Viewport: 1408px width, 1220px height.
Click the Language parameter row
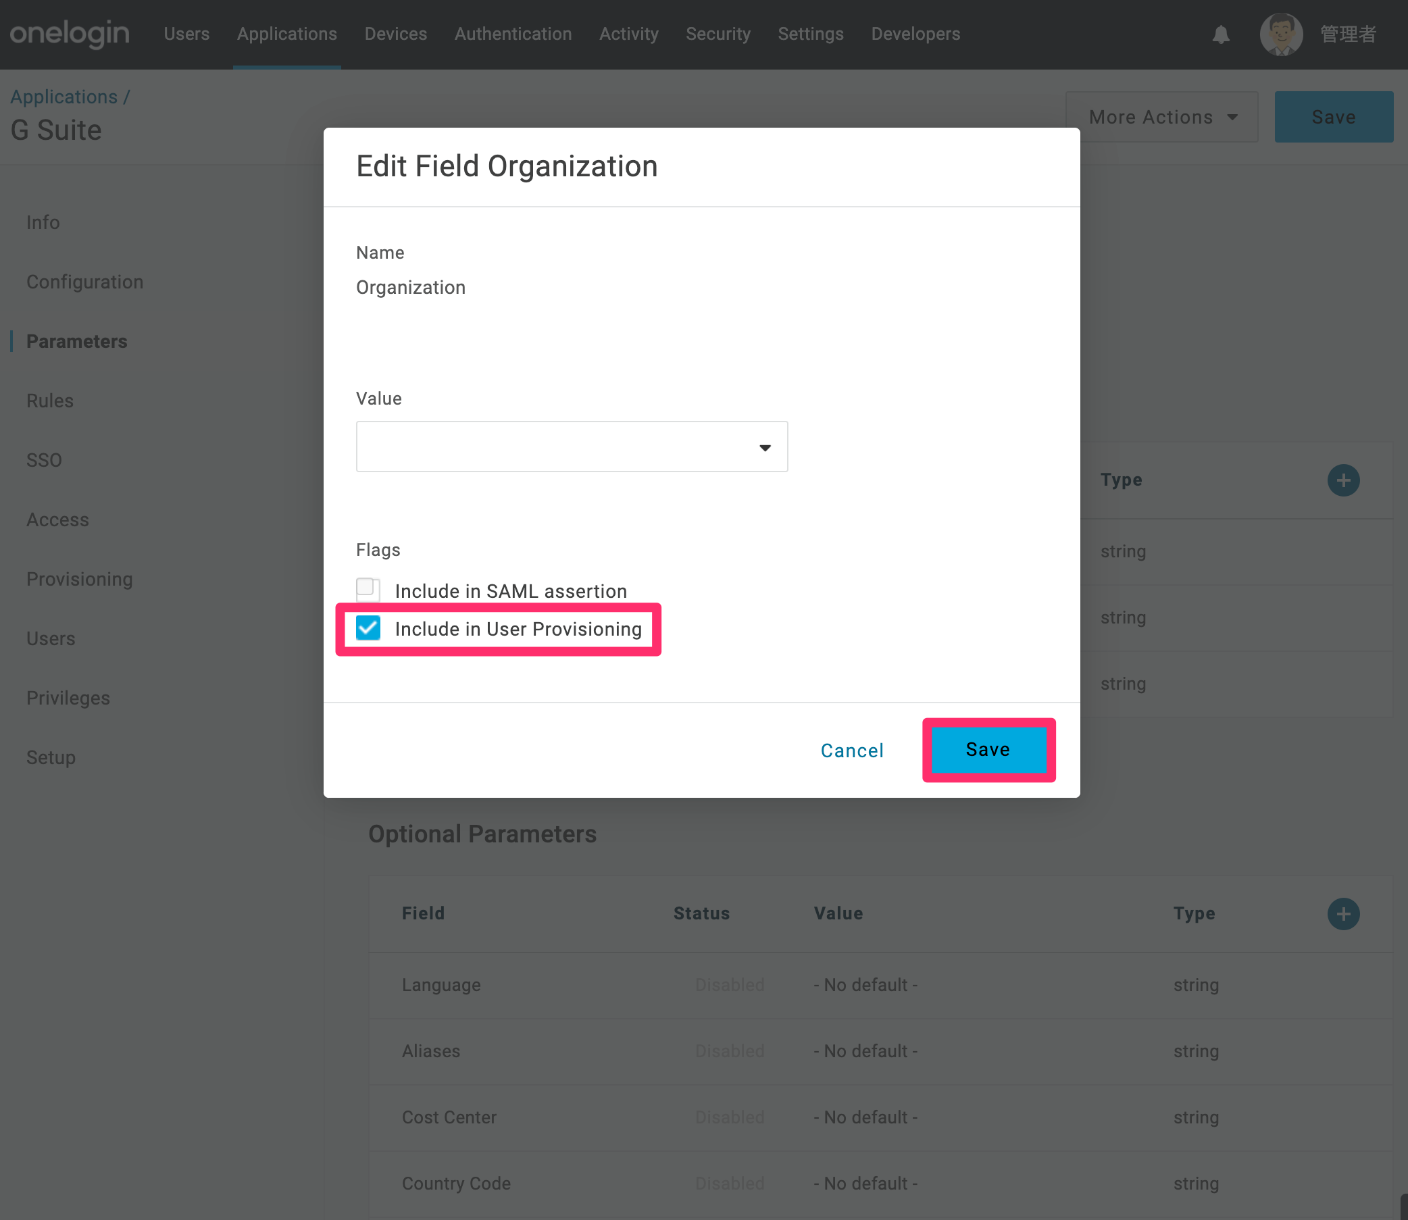coord(880,984)
